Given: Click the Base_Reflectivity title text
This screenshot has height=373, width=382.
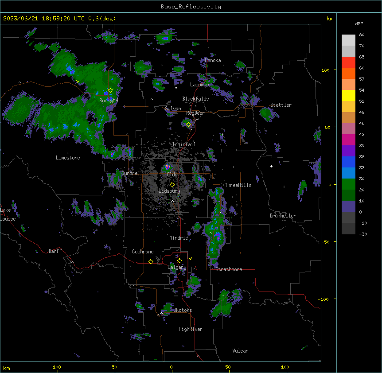Looking at the screenshot, I should [x=191, y=7].
